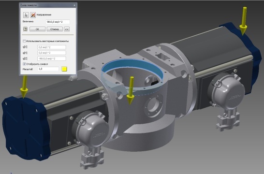
Task: Click the flip direction icon next to Направление
Action: click(33, 15)
